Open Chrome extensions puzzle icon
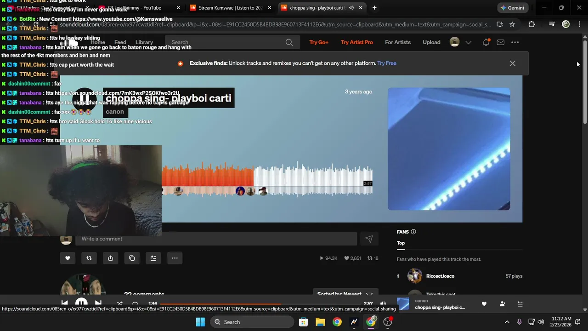Viewport: 588px width, 331px height. pyautogui.click(x=531, y=24)
